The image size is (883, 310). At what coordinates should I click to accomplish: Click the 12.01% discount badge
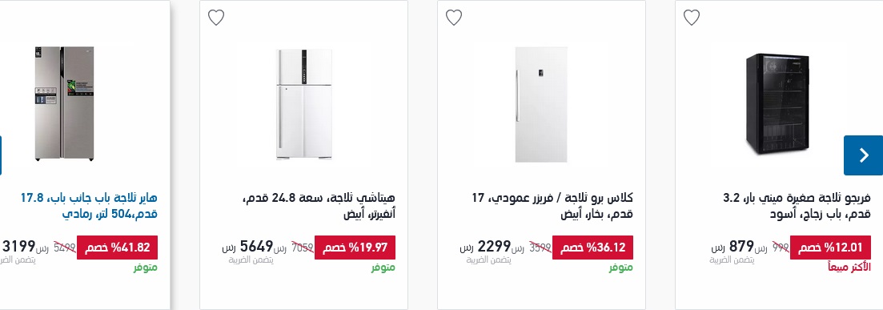point(830,248)
